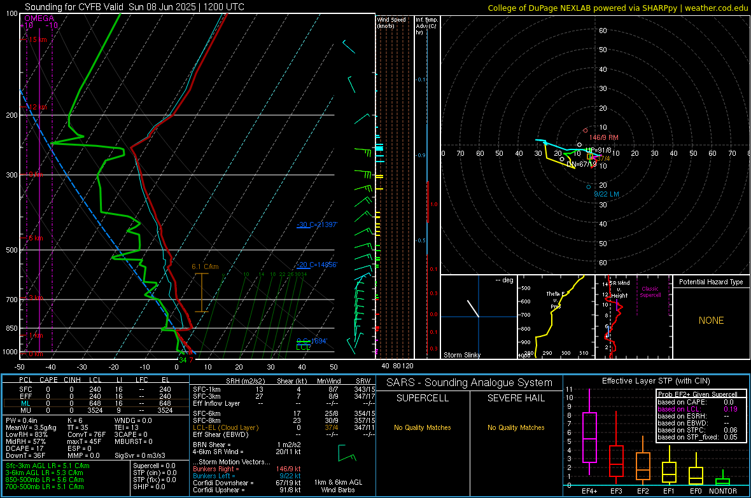Image resolution: width=751 pixels, height=498 pixels.
Task: Click the 'MBURST = 0' value
Action: coord(133,441)
